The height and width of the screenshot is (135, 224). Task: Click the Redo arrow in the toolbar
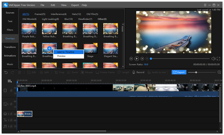pos(12,73)
